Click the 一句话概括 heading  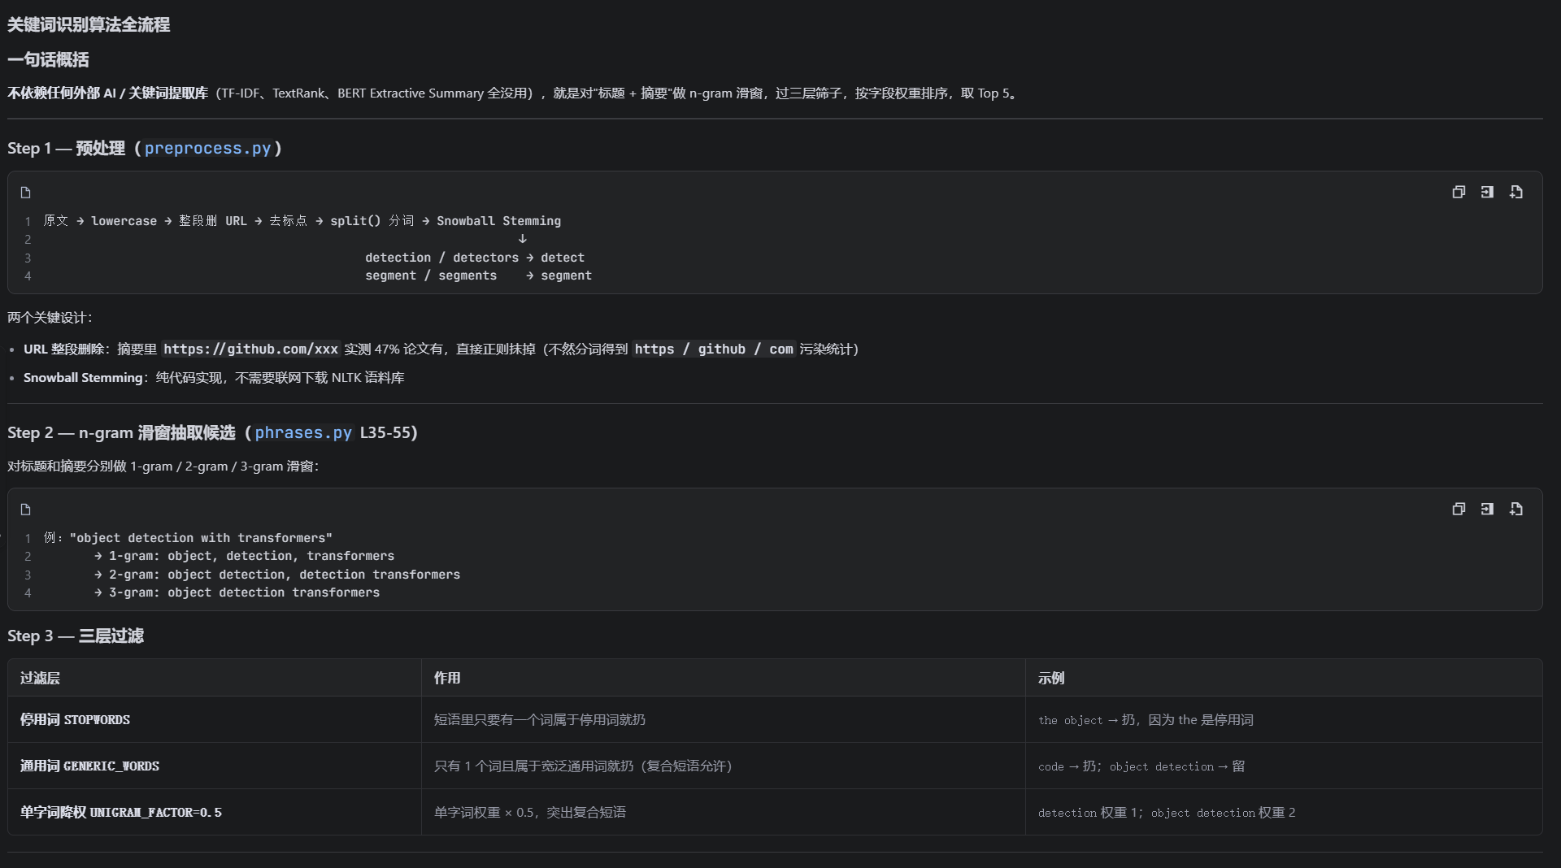[48, 59]
